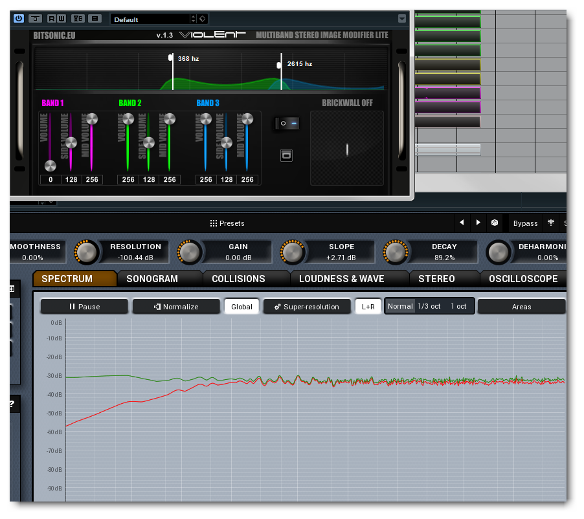Click Band 1 Side Volume slider knob
584x519 pixels.
(x=71, y=142)
